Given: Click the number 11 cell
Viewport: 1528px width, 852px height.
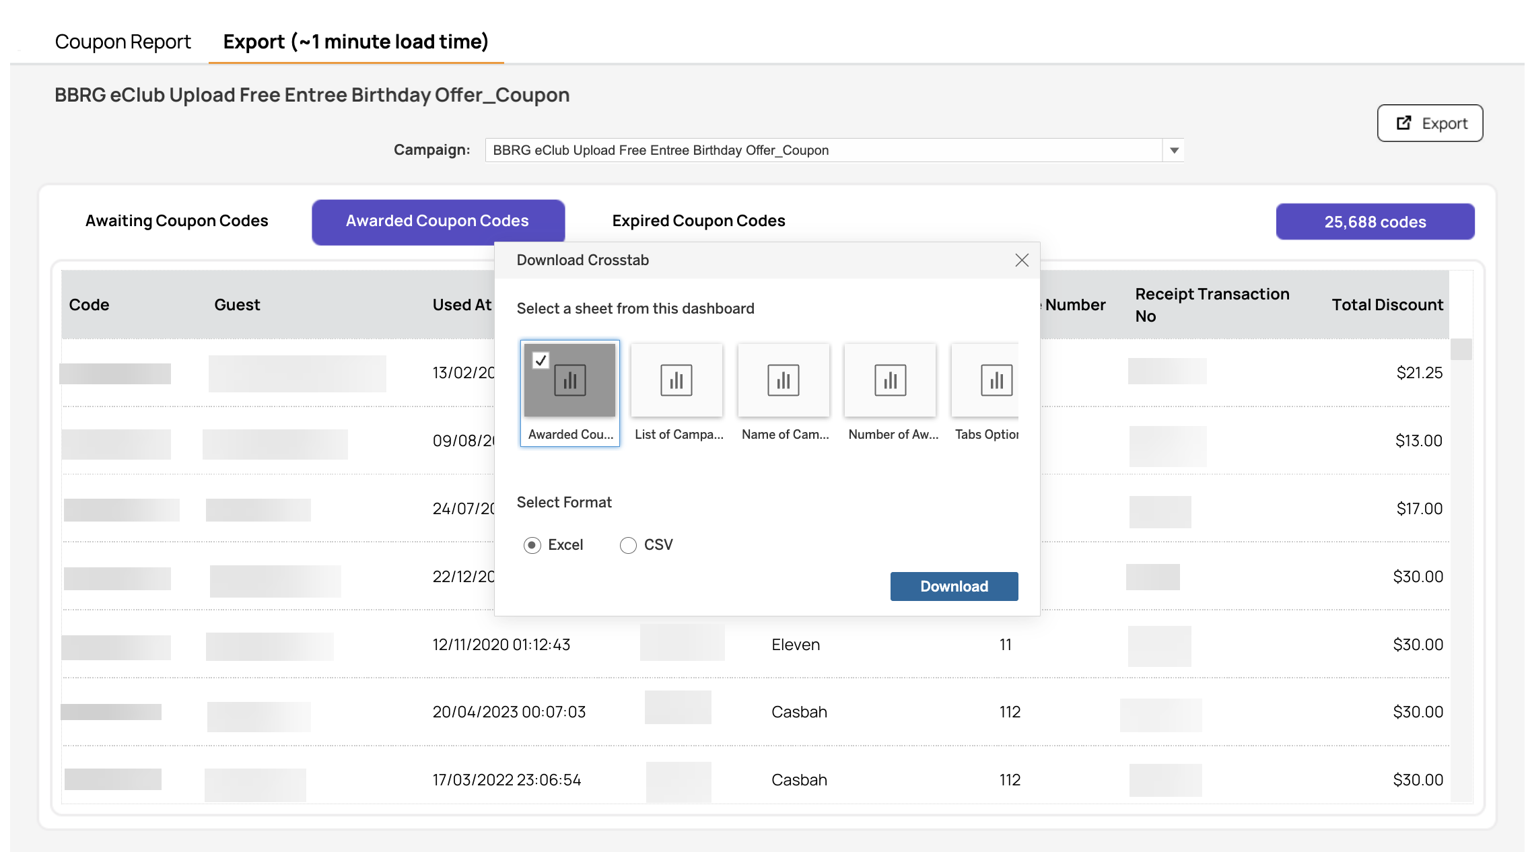Looking at the screenshot, I should tap(1006, 645).
